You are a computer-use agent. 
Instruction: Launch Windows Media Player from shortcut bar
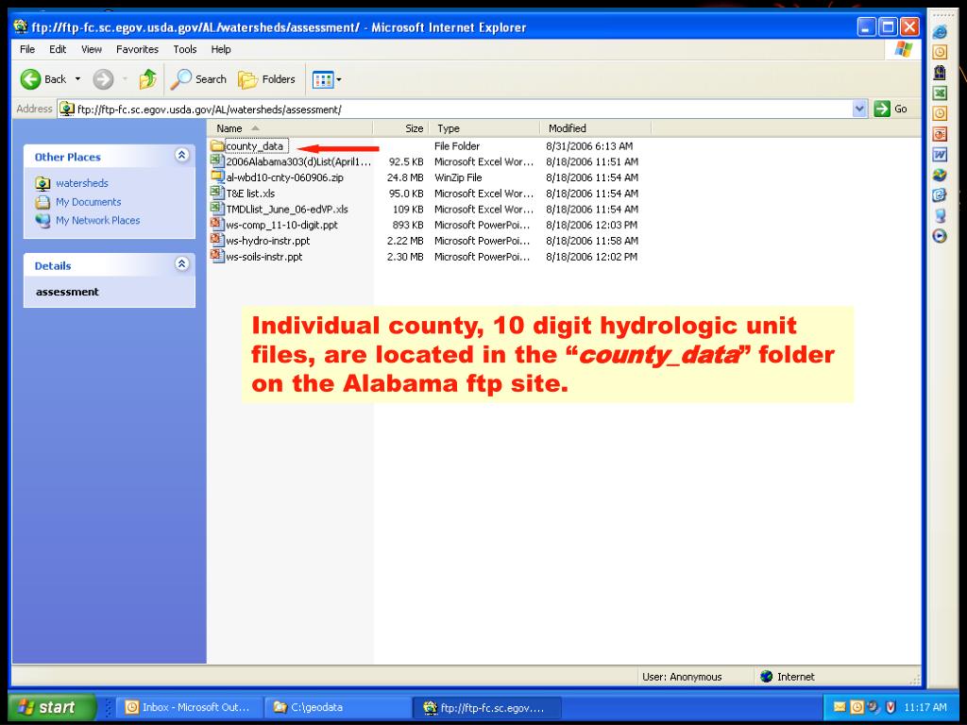pos(940,236)
